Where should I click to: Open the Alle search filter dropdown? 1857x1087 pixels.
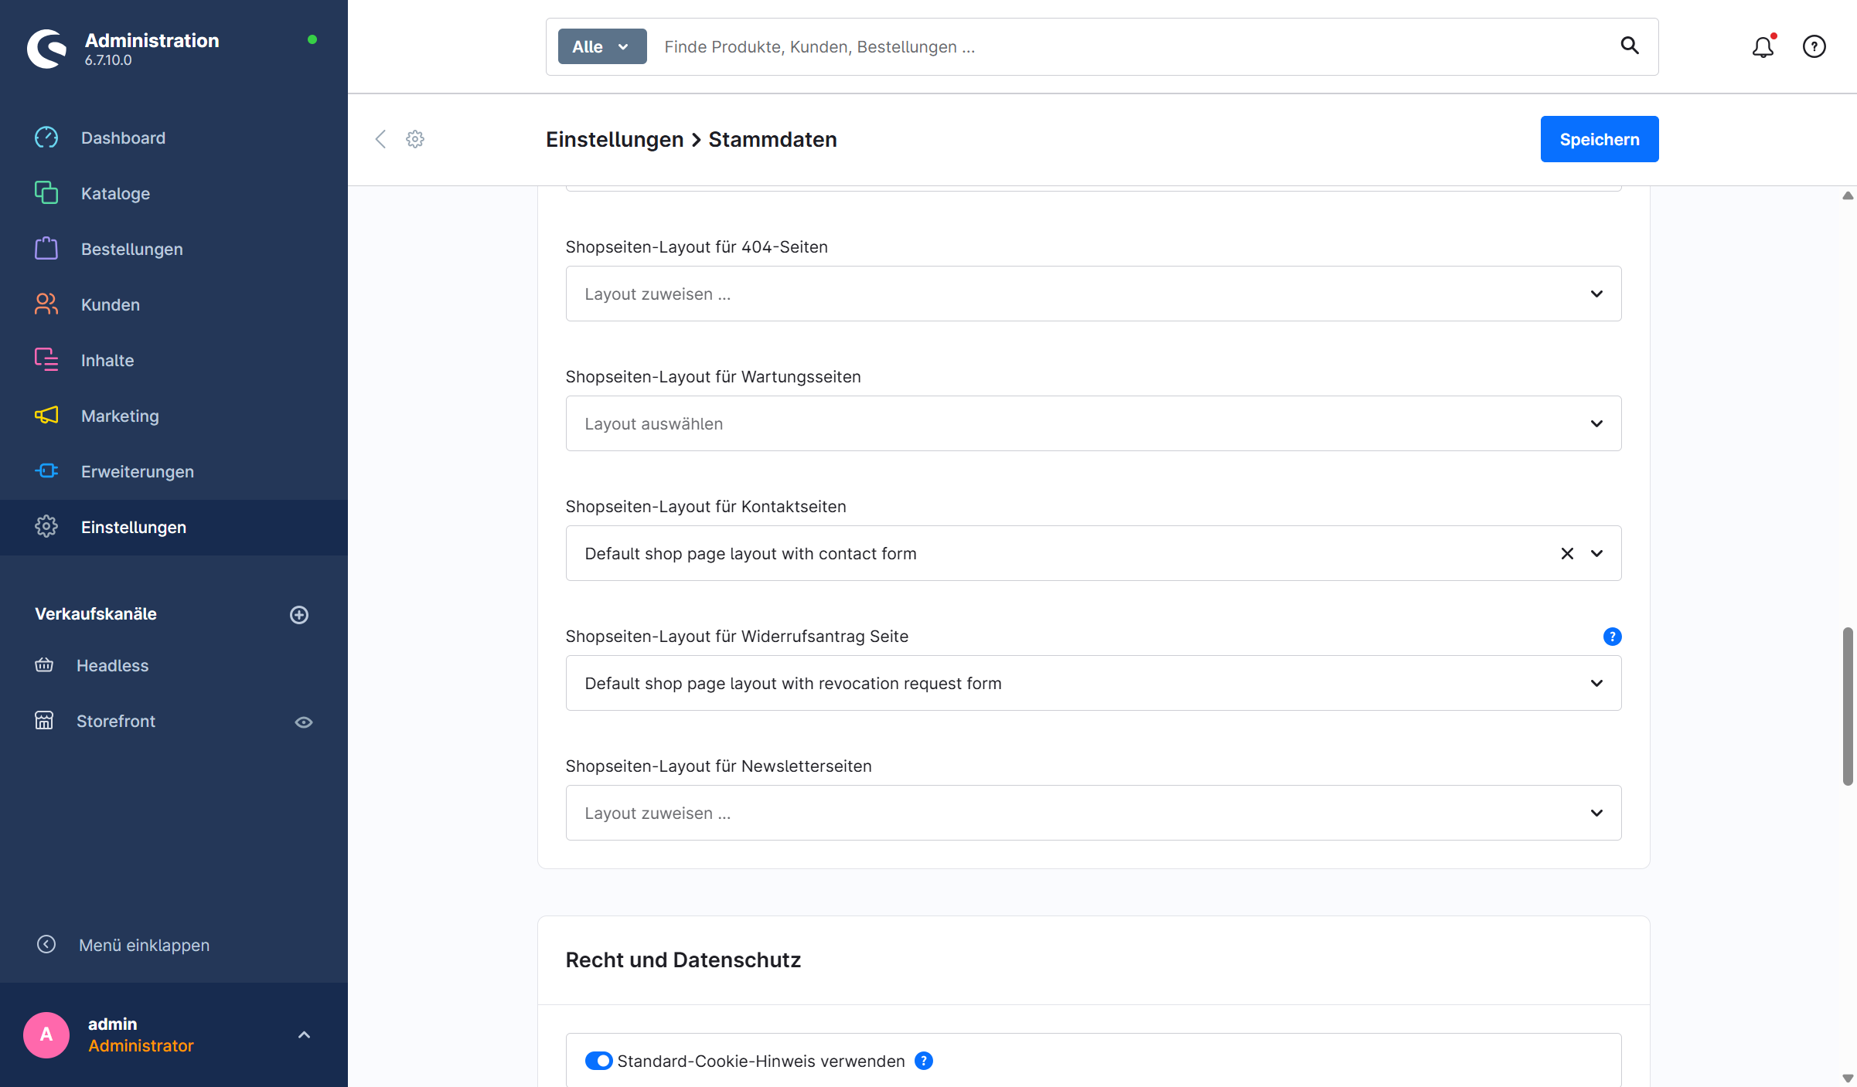point(602,46)
